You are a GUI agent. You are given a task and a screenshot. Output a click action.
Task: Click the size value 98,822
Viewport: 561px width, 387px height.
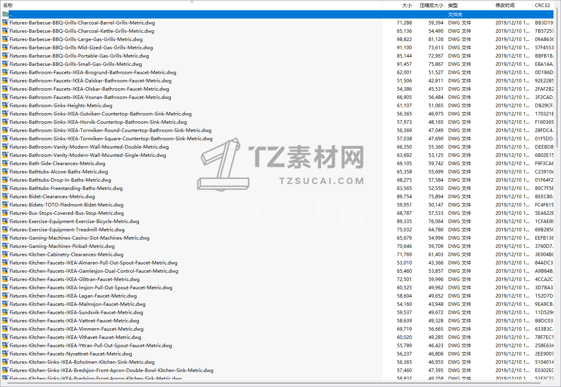pyautogui.click(x=404, y=39)
